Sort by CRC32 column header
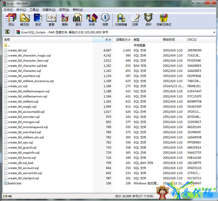The height and width of the screenshot is (201, 218). (194, 40)
